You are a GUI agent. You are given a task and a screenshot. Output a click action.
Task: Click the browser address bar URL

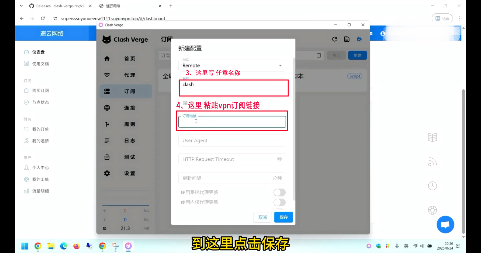click(113, 18)
